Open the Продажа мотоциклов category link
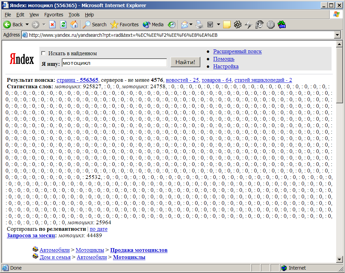Viewport: 345px width, 273px height. coord(139,250)
